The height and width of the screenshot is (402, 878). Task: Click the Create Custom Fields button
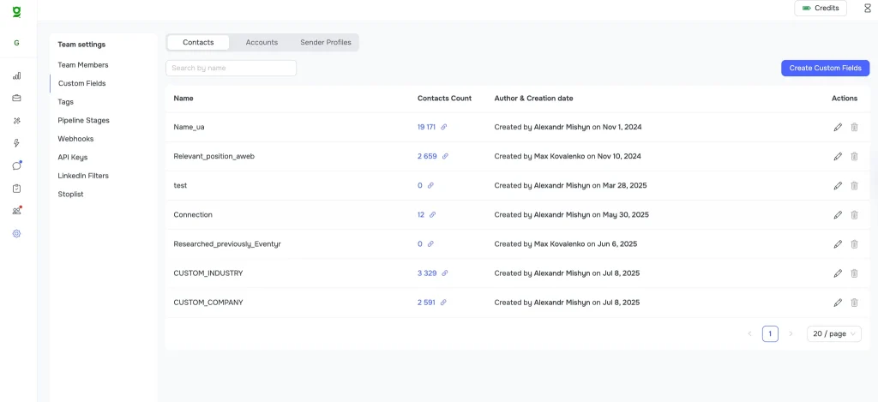click(825, 68)
